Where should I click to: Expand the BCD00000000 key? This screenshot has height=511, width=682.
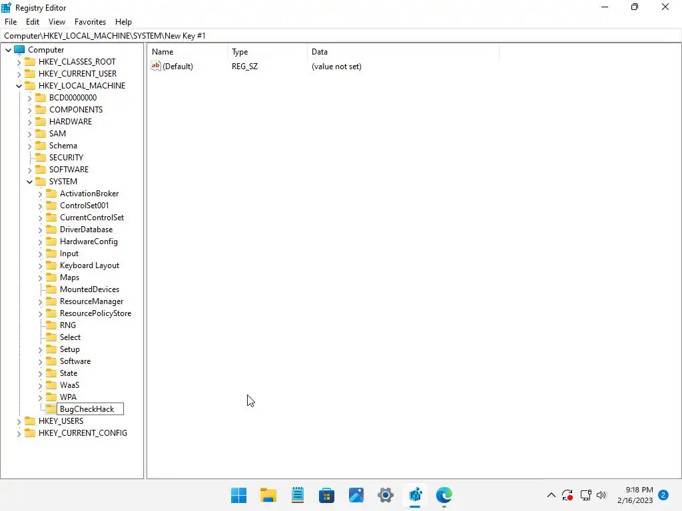pos(29,98)
